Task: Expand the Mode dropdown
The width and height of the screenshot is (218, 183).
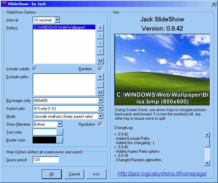Action: click(x=100, y=116)
